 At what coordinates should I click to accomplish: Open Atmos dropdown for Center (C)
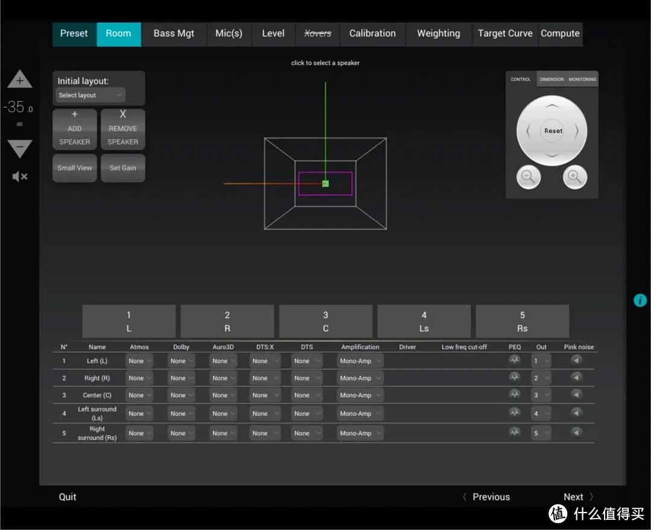click(x=139, y=395)
